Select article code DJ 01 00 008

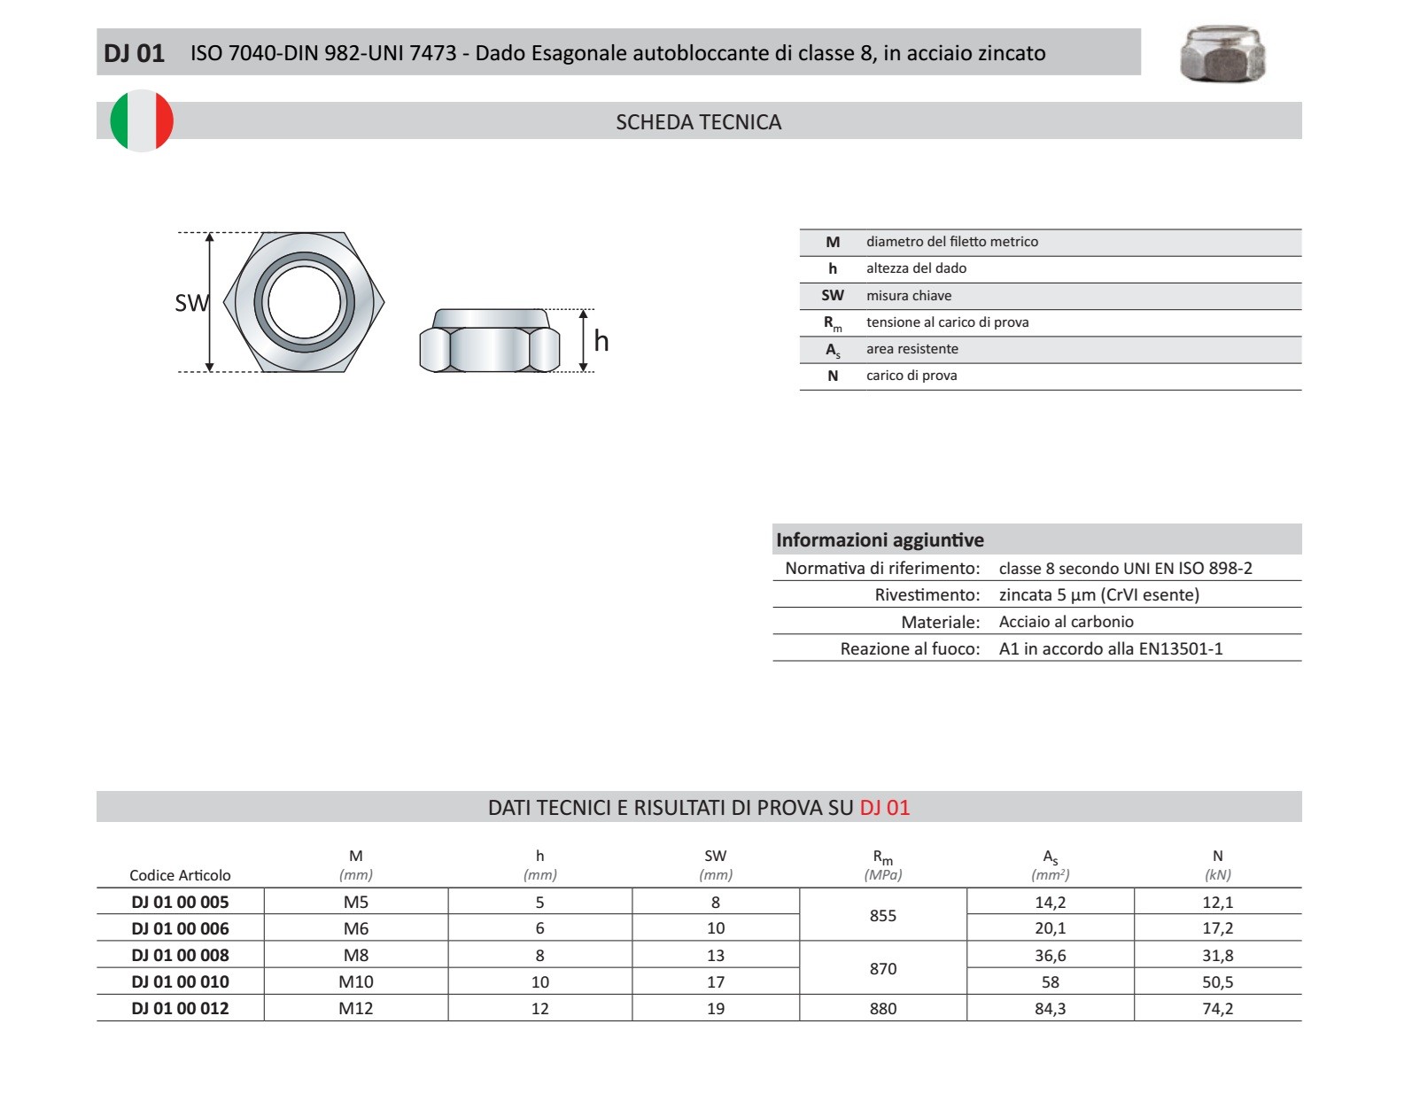(180, 955)
